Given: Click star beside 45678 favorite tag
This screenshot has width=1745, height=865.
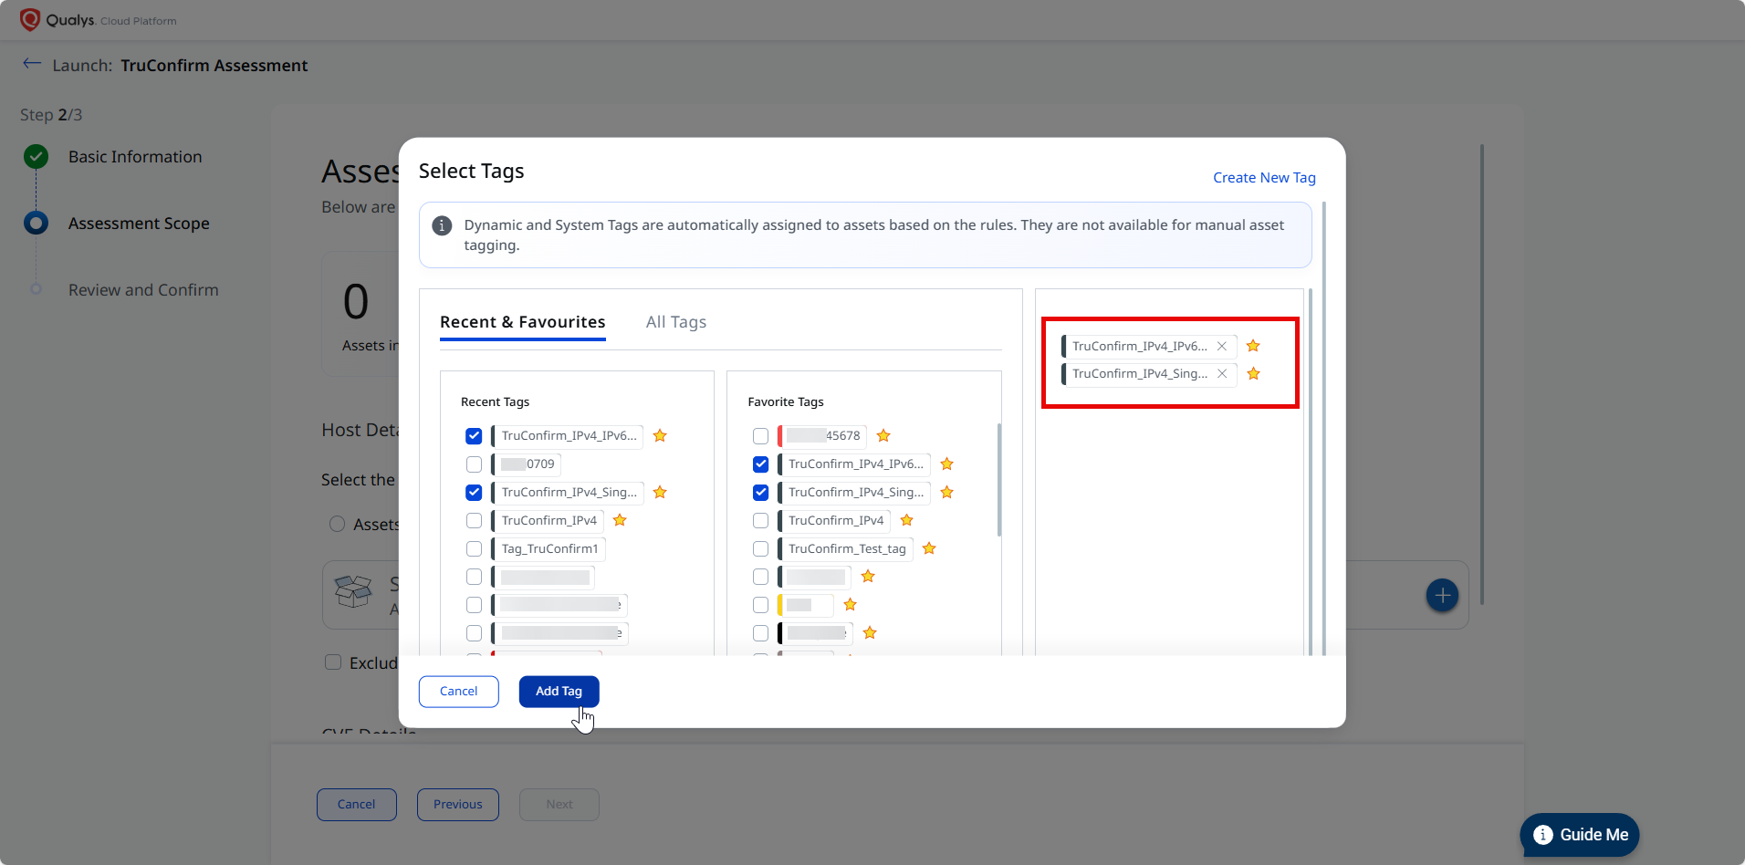Looking at the screenshot, I should pyautogui.click(x=883, y=436).
